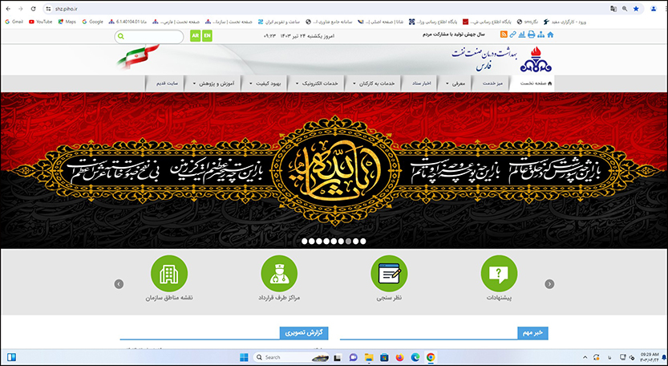Screen dimensions: 668x366
Task: Switch site language to English (EN)
Action: (x=207, y=36)
